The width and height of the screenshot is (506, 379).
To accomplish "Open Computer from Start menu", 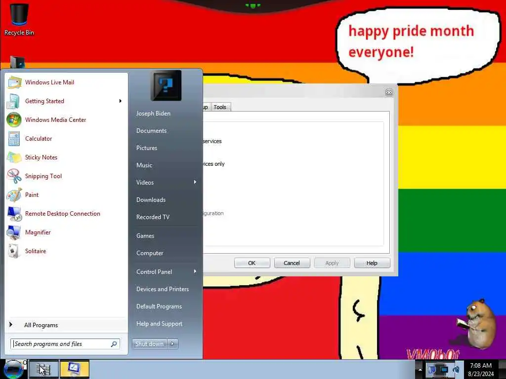I will point(150,253).
